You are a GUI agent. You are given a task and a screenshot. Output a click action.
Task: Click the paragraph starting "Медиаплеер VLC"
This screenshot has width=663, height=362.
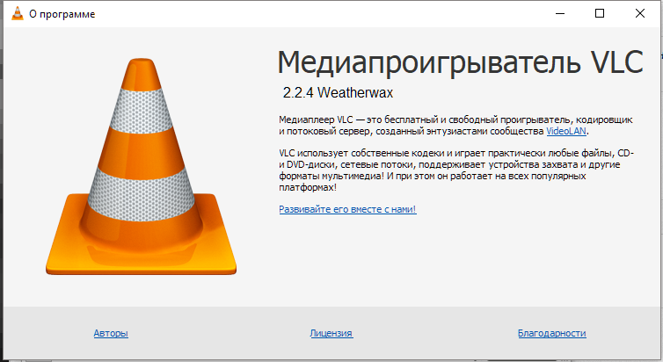pos(431,124)
